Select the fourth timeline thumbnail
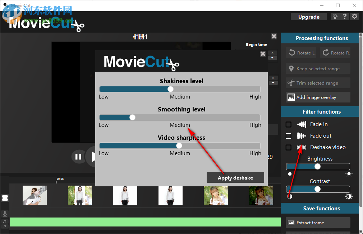The height and width of the screenshot is (234, 363). (x=170, y=195)
